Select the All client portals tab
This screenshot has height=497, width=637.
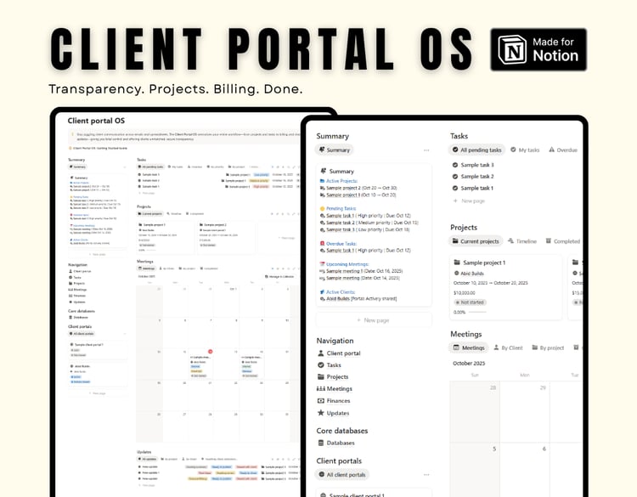click(342, 475)
